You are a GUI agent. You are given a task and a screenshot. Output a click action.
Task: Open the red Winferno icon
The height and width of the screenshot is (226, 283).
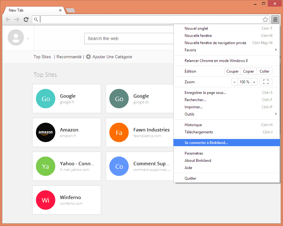coord(46,200)
